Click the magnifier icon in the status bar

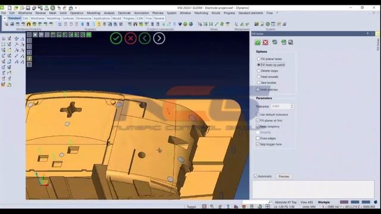pyautogui.click(x=270, y=202)
